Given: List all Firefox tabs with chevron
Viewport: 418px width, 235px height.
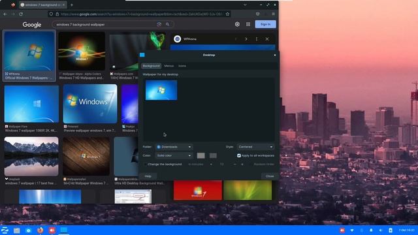Looking at the screenshot, I should tap(245, 5).
